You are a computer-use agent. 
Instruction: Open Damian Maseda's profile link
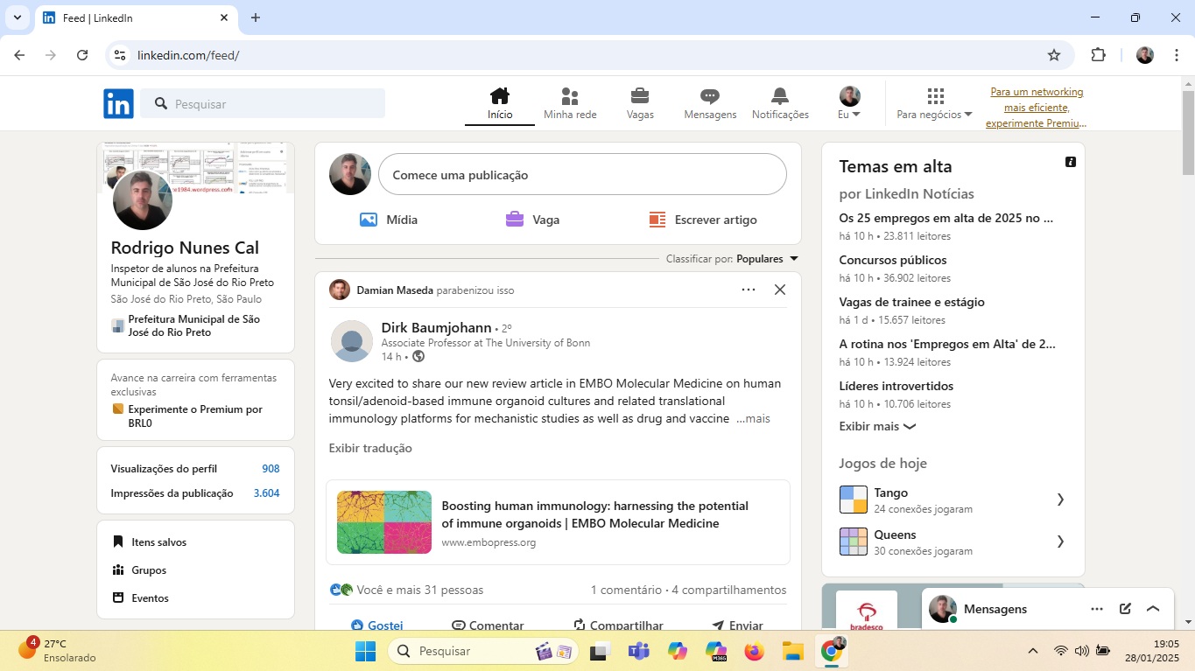pyautogui.click(x=395, y=290)
